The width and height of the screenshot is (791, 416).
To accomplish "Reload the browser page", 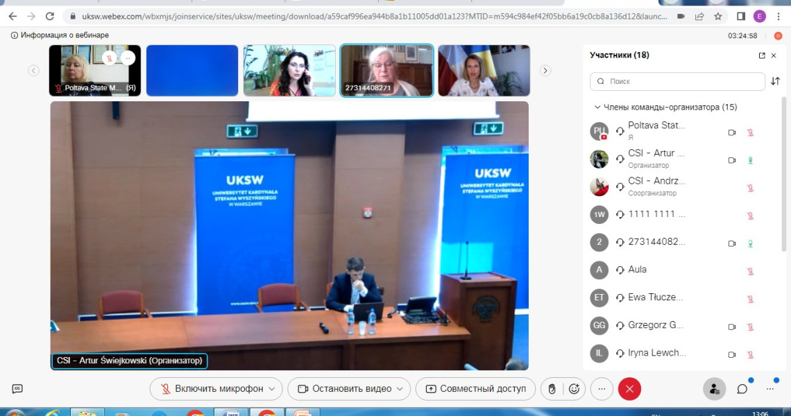I will coord(50,16).
